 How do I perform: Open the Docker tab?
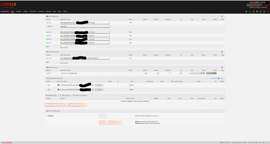(49, 12)
